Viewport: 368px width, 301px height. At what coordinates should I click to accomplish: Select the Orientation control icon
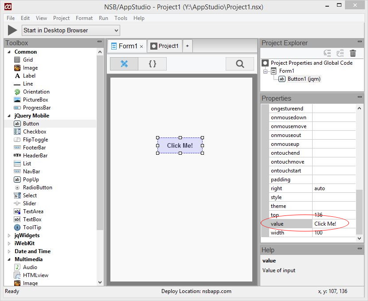pos(17,92)
